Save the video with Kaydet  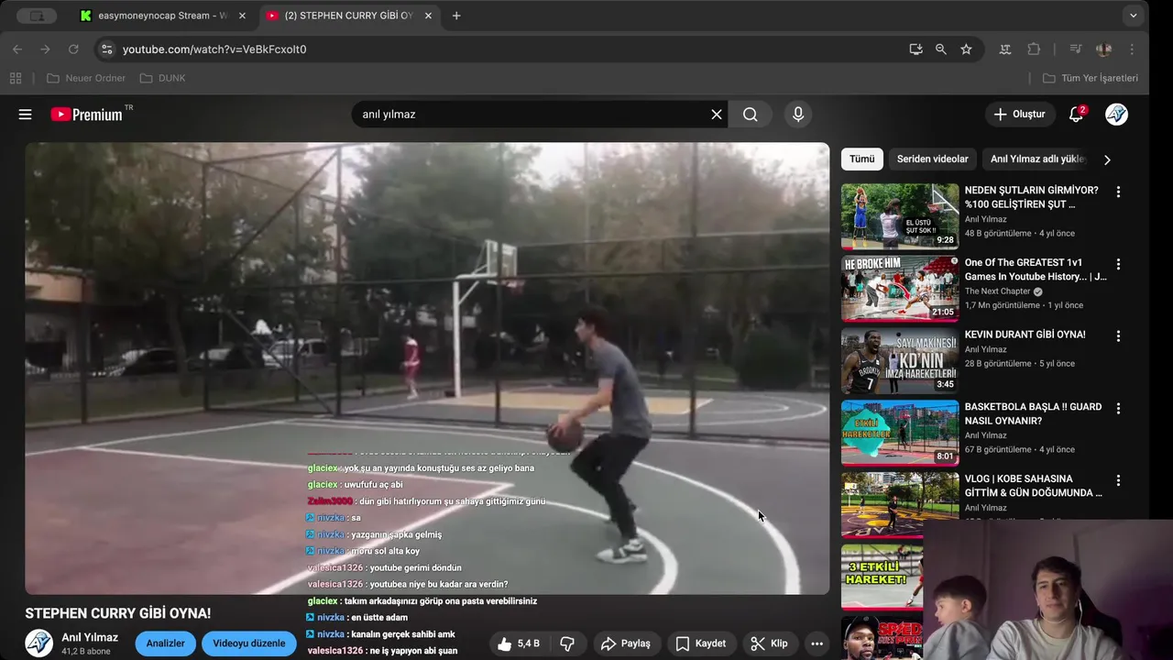click(x=701, y=643)
